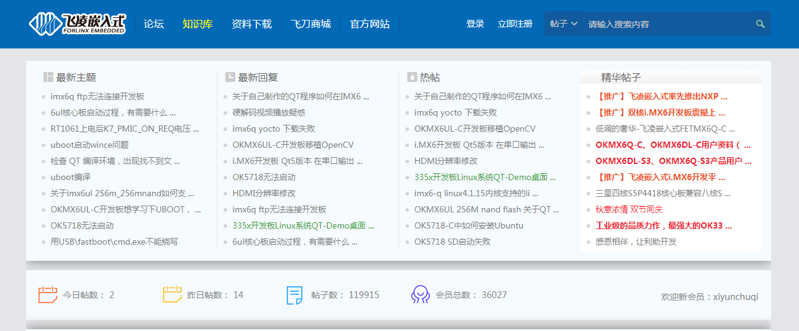Open i.MX6开发板 Qt5版本 在串口输出 in 热帖

click(479, 145)
